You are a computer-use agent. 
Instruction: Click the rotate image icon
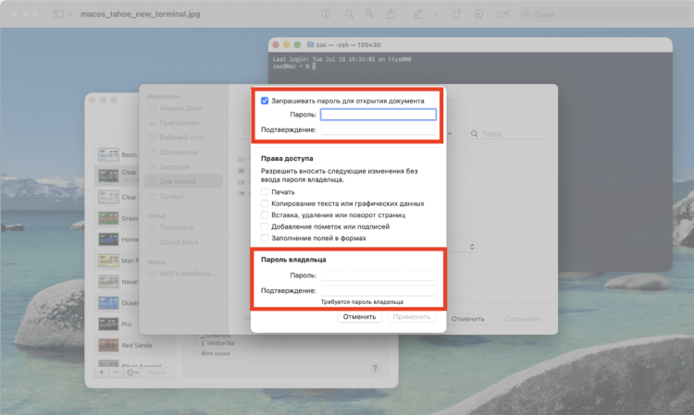[x=457, y=14]
